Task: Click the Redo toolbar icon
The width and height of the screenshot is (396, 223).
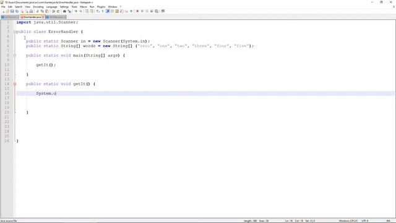Action: [58, 11]
